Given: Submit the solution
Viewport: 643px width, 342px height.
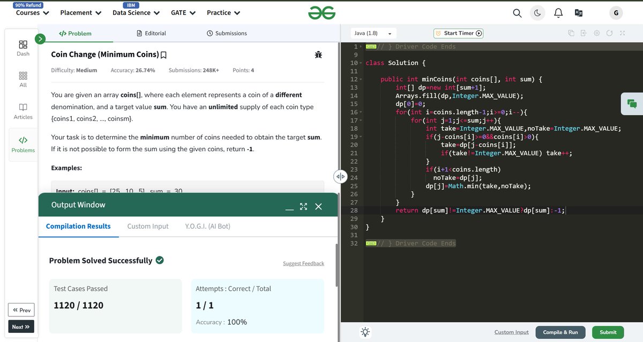Looking at the screenshot, I should click(x=608, y=332).
